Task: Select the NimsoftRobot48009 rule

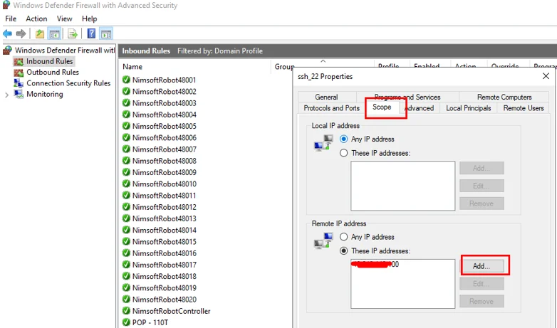Action: point(164,172)
